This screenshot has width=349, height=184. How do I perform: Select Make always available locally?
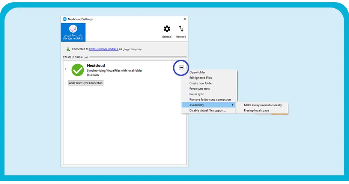[x=262, y=105]
